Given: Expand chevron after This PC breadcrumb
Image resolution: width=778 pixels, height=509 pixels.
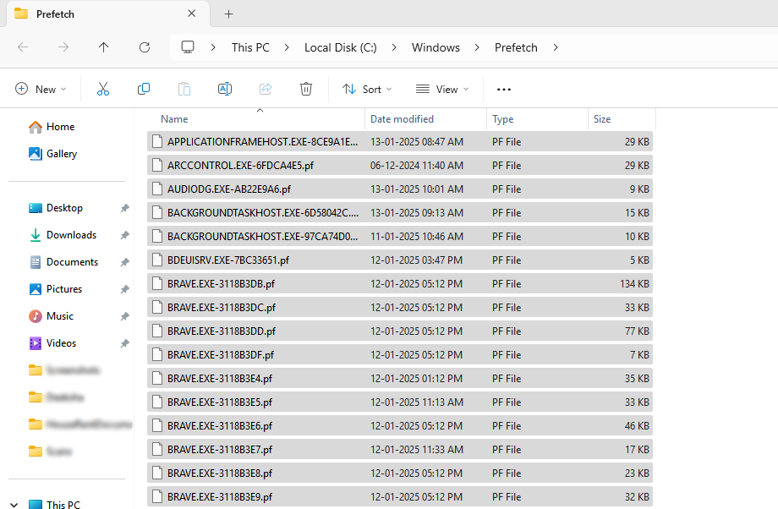Looking at the screenshot, I should tap(287, 47).
